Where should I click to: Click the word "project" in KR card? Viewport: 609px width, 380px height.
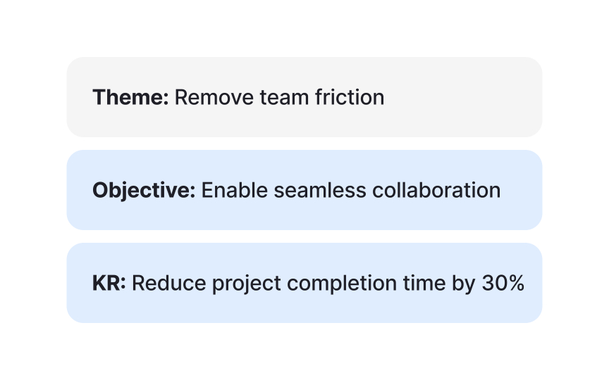pyautogui.click(x=227, y=284)
